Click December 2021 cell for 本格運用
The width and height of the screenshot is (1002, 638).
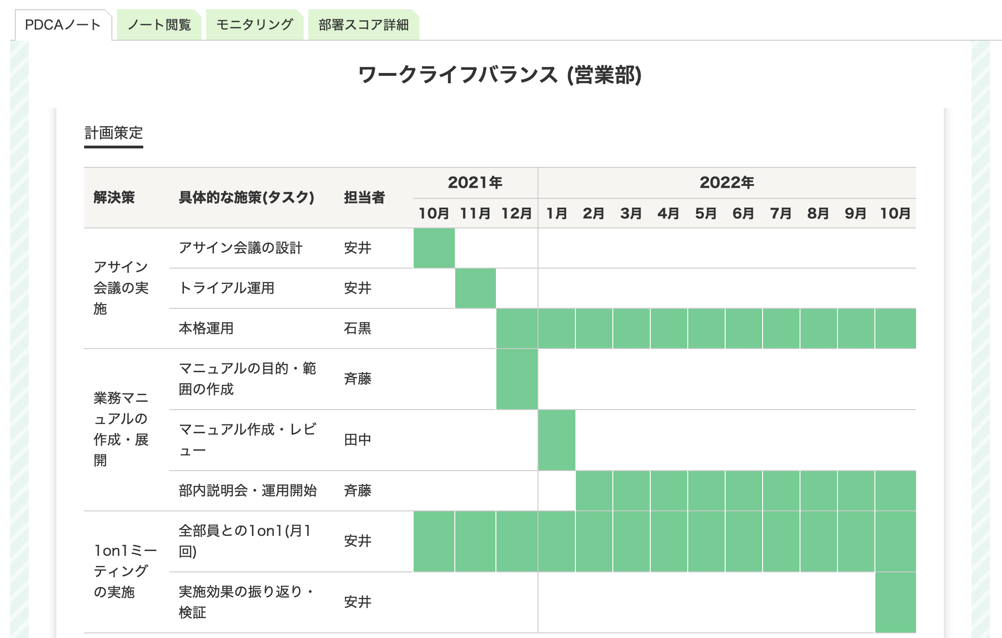(517, 329)
